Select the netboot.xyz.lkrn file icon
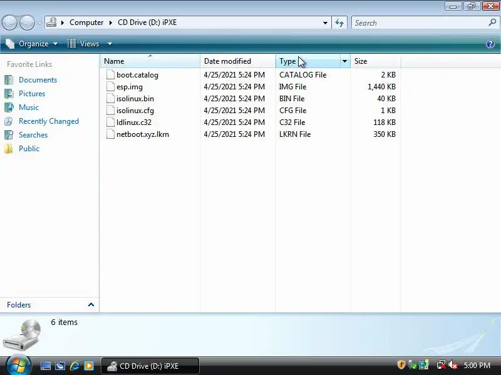The height and width of the screenshot is (375, 501). tap(110, 134)
